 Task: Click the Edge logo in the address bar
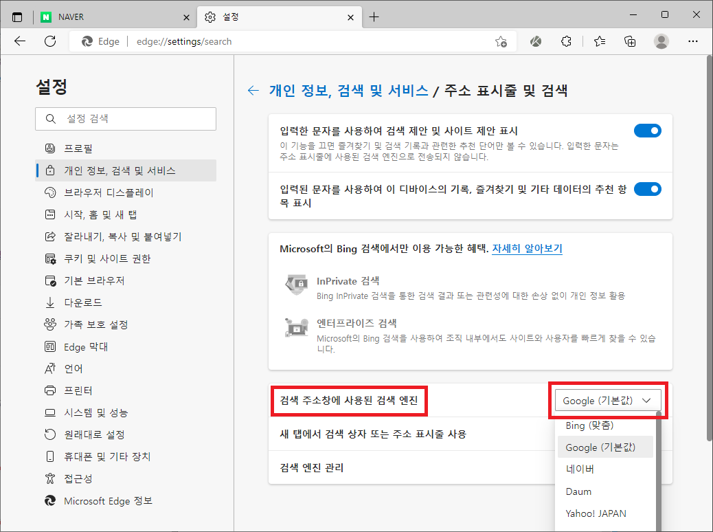[x=87, y=41]
